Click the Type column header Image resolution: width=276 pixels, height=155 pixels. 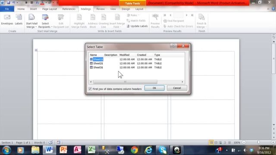[x=157, y=55]
